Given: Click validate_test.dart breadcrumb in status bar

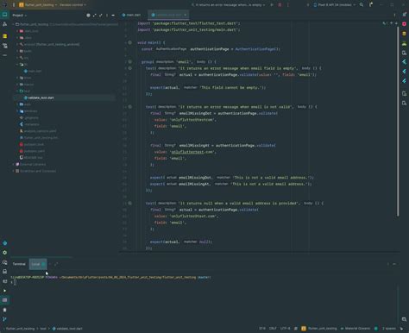Looking at the screenshot, I should 67,329.
